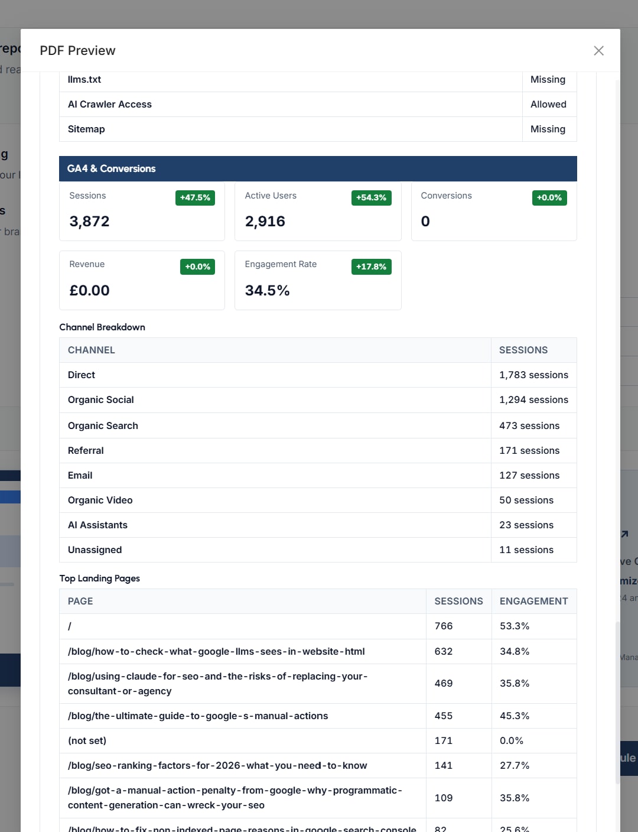
Task: Select the Direct channel row
Action: click(318, 375)
